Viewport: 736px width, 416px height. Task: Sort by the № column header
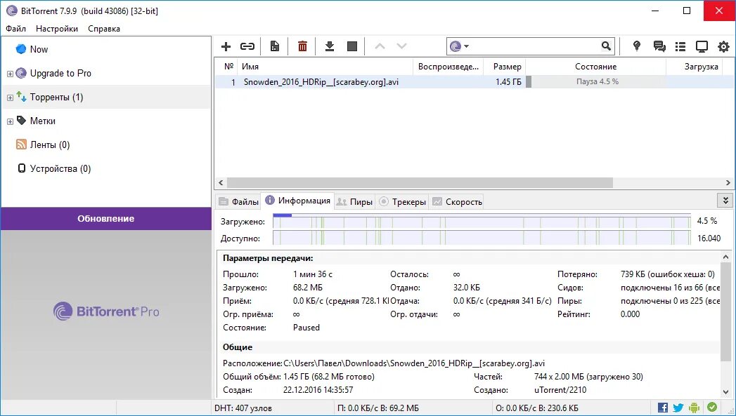229,67
